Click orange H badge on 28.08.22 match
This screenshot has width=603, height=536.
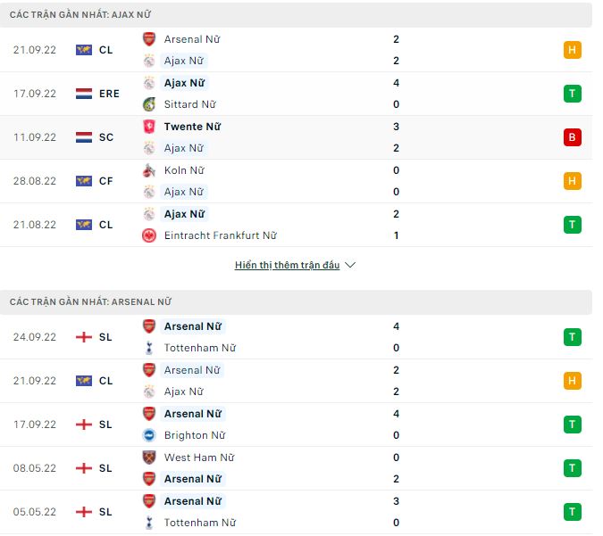pyautogui.click(x=573, y=181)
